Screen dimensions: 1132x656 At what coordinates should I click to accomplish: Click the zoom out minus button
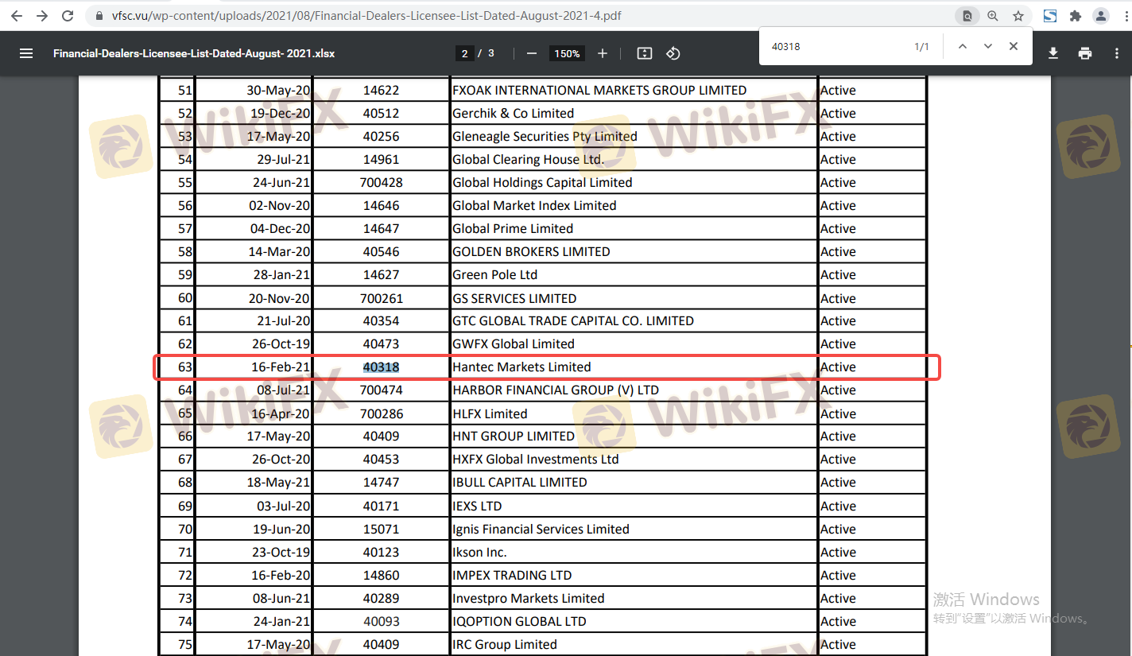point(532,53)
